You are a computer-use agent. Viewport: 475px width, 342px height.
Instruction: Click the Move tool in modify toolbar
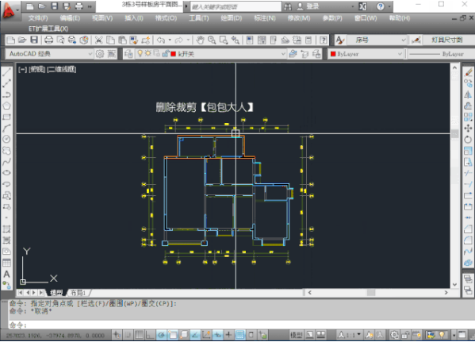tap(468, 129)
